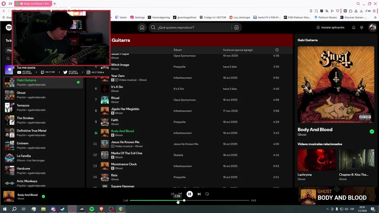
Task: Click the duration clock column header
Action: point(277,50)
